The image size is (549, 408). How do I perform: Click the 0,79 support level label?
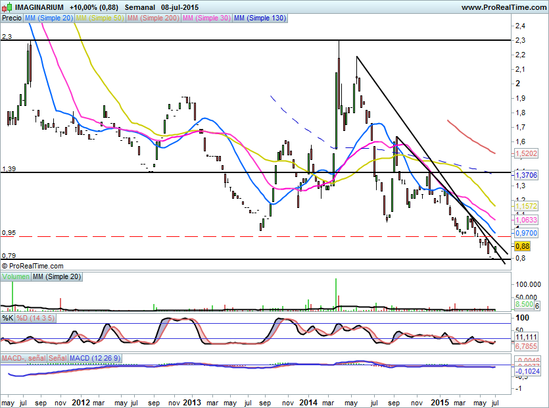[9, 255]
